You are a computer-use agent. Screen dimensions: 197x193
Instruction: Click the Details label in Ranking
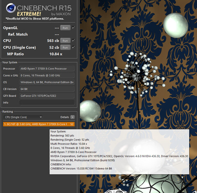tap(64, 117)
